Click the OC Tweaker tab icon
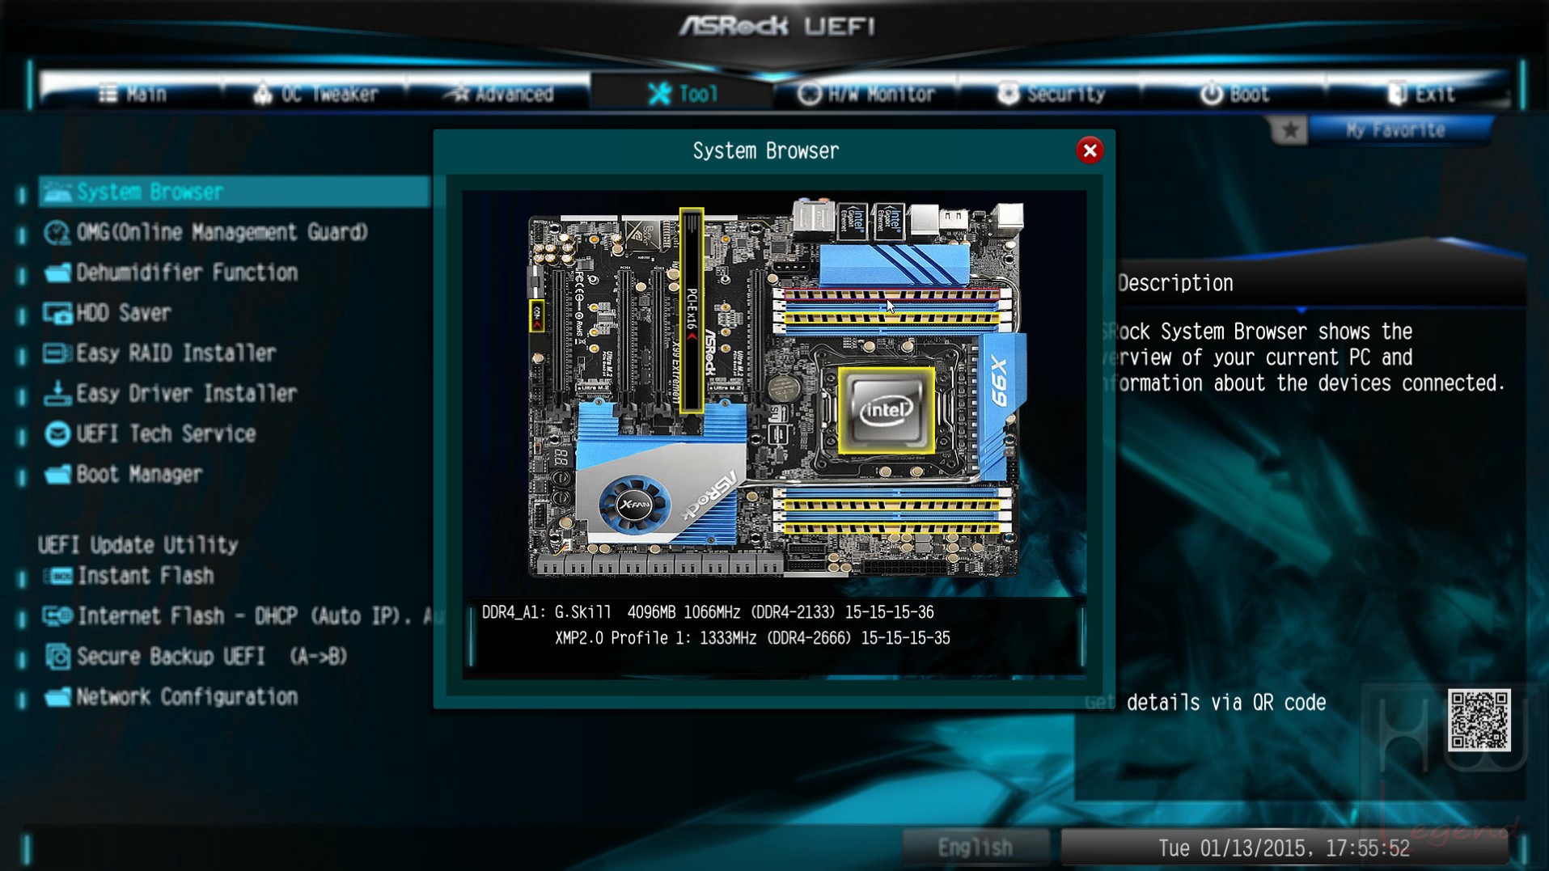The image size is (1549, 871). 262,94
